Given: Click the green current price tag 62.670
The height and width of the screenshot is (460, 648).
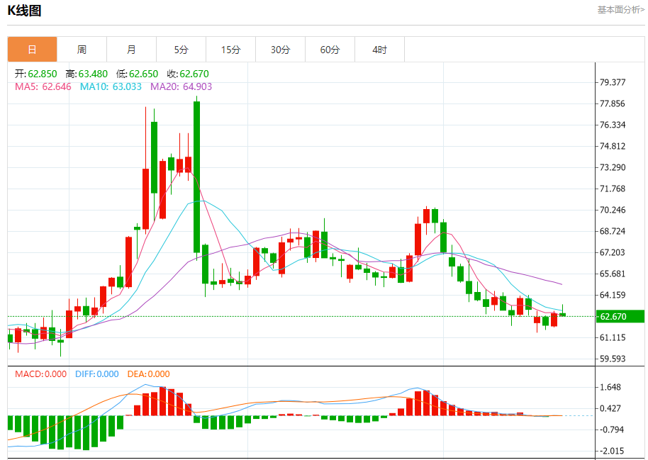Looking at the screenshot, I should click(620, 317).
